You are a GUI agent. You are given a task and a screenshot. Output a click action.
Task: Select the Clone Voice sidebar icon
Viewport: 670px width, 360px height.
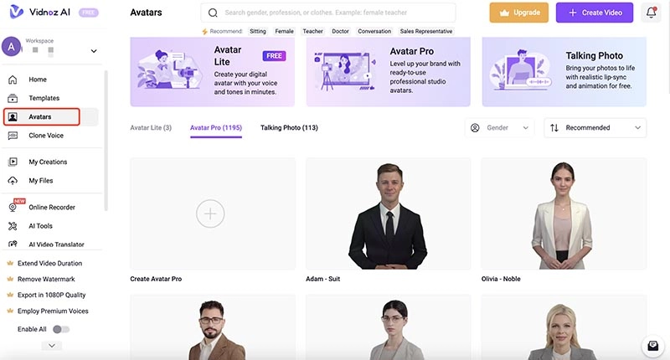tap(13, 136)
